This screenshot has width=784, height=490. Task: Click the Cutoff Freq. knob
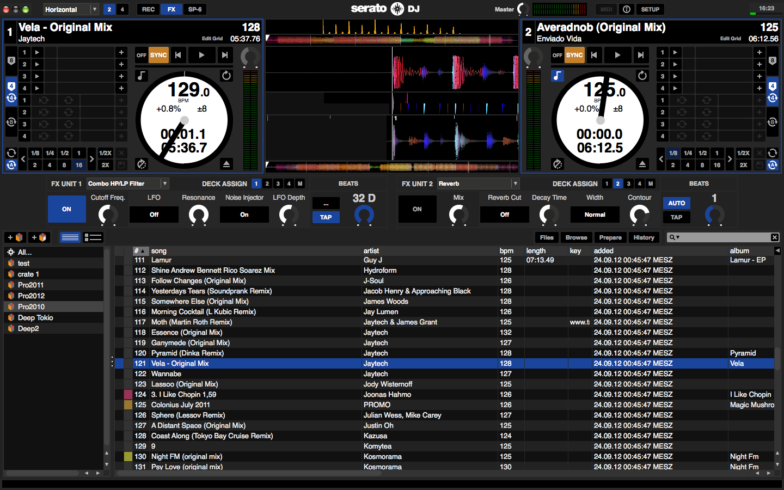[108, 215]
